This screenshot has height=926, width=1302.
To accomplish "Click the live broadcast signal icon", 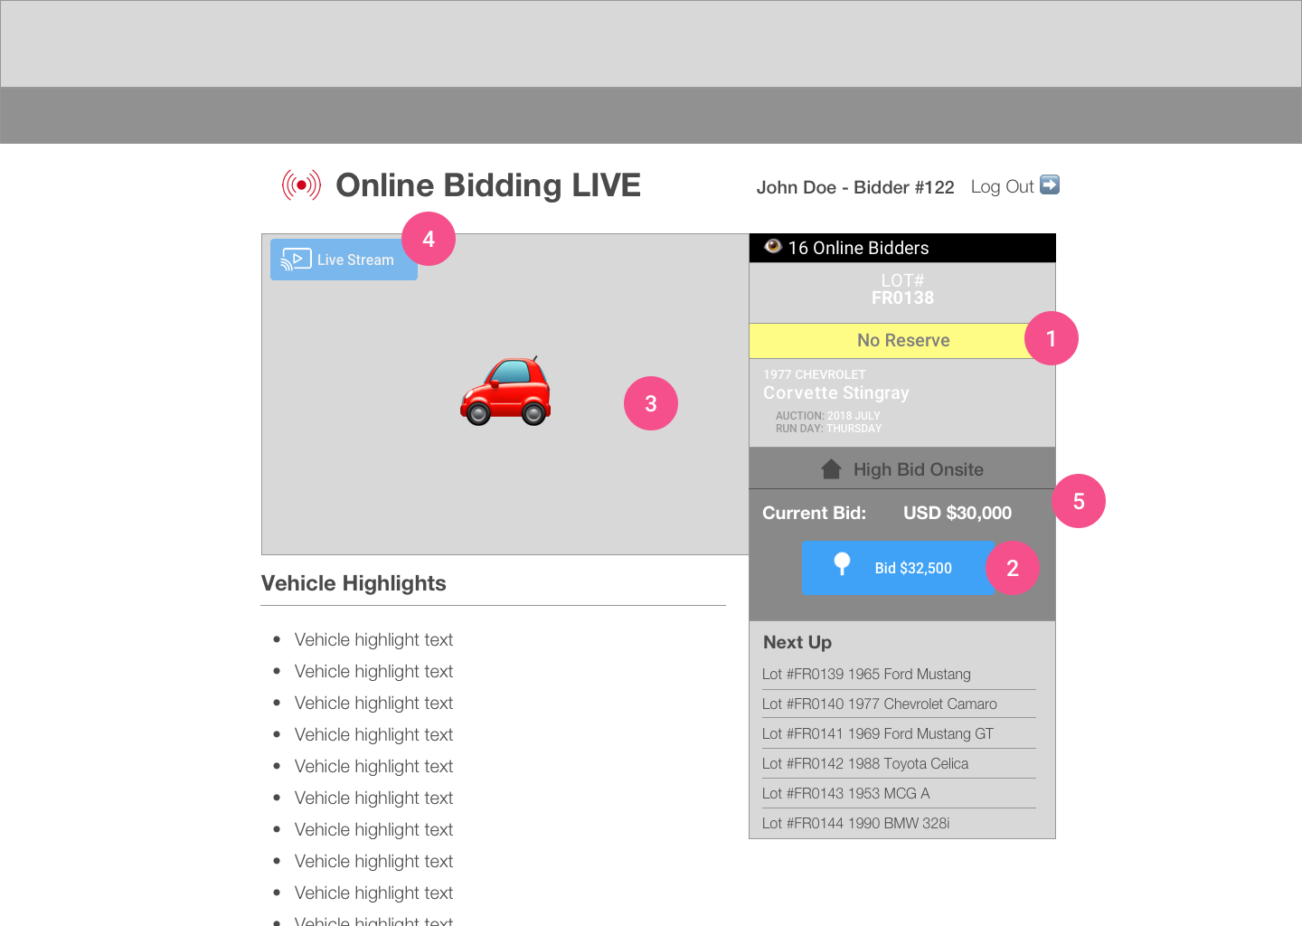I will (x=301, y=185).
